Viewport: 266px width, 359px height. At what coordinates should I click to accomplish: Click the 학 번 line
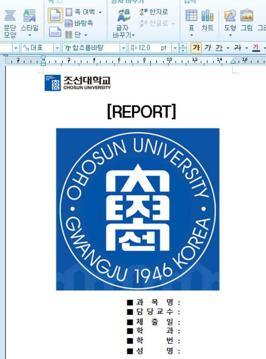tap(153, 341)
